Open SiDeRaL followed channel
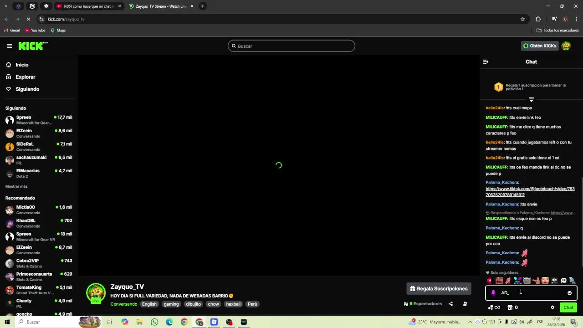 point(39,146)
